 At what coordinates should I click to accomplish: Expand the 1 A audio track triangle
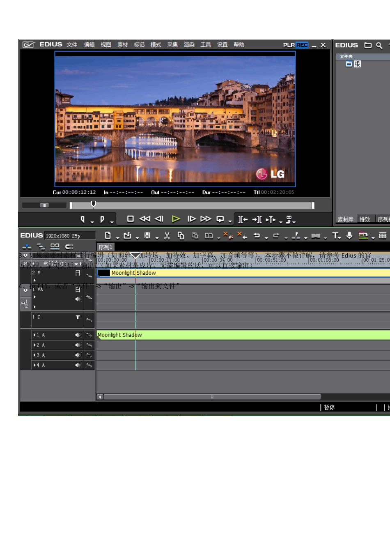34,335
